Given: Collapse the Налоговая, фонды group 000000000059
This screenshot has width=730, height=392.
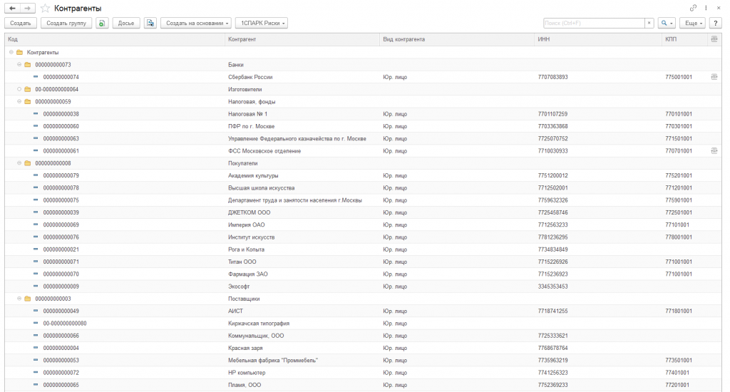Looking at the screenshot, I should point(19,101).
